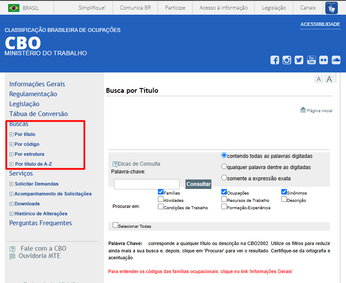Select 'somente a expressão exata' radio

click(x=224, y=178)
